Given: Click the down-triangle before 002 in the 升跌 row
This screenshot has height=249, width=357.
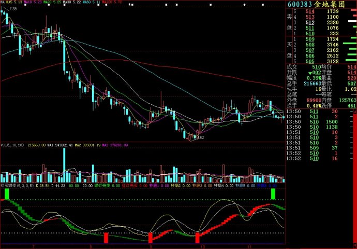Looking at the screenshot, I should 310,73.
